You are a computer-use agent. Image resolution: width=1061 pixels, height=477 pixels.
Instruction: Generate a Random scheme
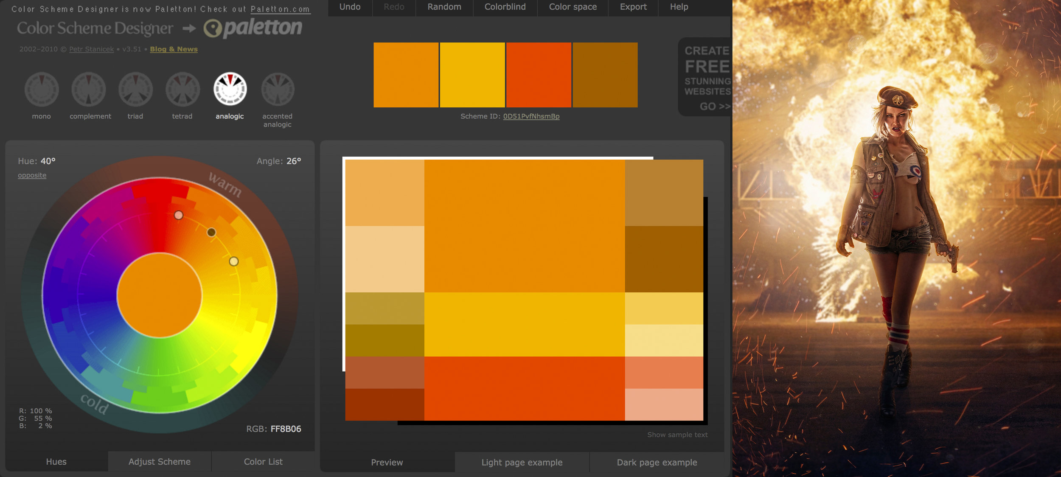444,7
